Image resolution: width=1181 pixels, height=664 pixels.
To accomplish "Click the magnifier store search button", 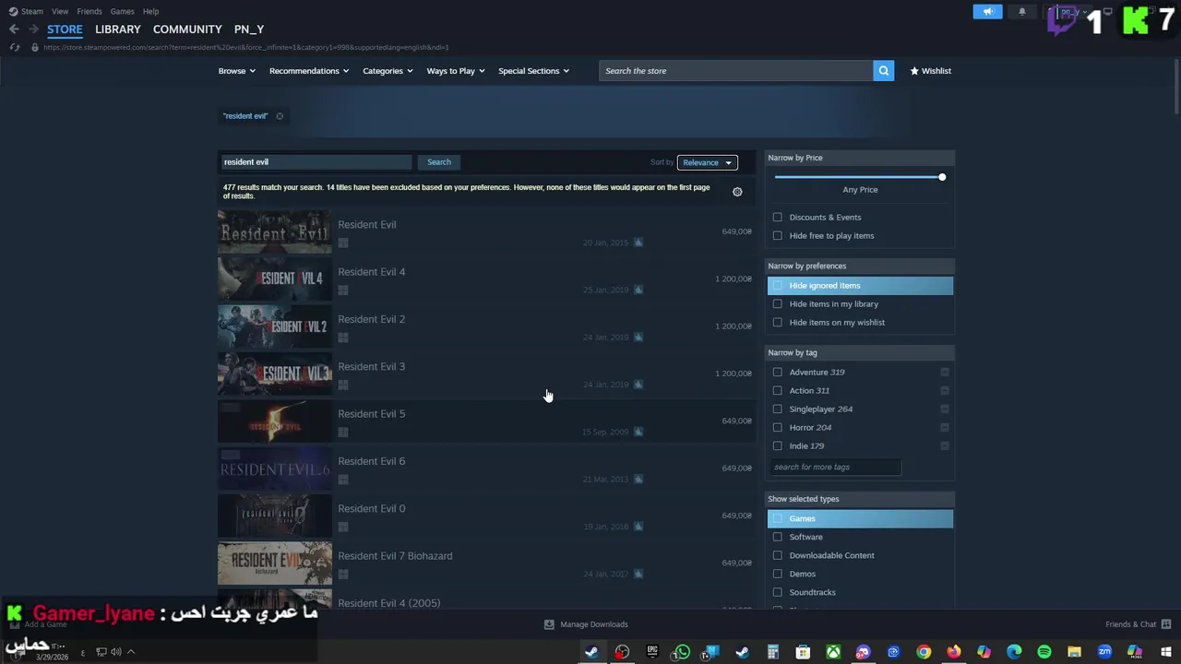I will click(883, 71).
